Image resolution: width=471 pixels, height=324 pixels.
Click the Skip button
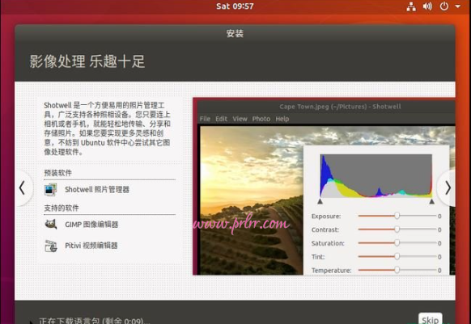[431, 319]
